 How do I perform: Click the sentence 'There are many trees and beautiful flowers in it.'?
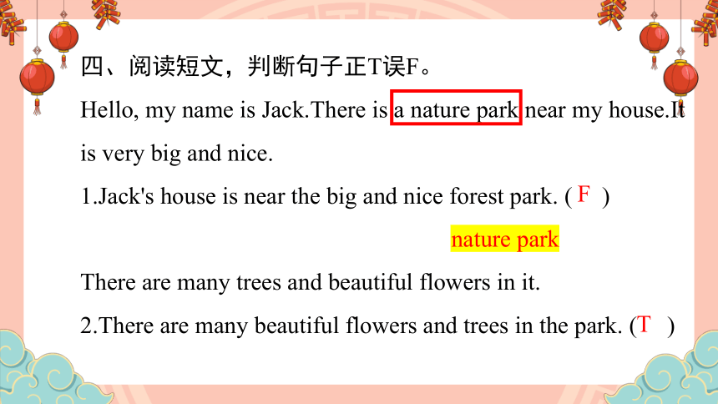click(311, 282)
